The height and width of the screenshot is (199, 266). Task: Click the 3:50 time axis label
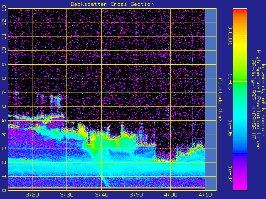point(136,195)
